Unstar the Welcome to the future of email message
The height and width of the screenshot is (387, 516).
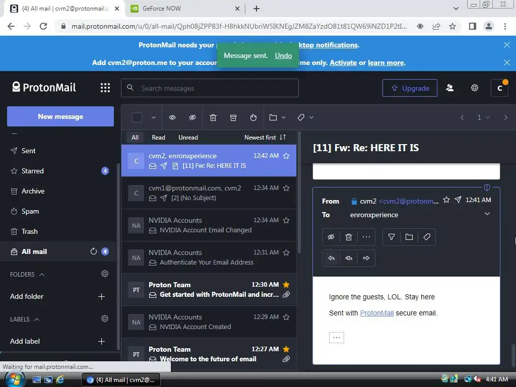tap(286, 349)
